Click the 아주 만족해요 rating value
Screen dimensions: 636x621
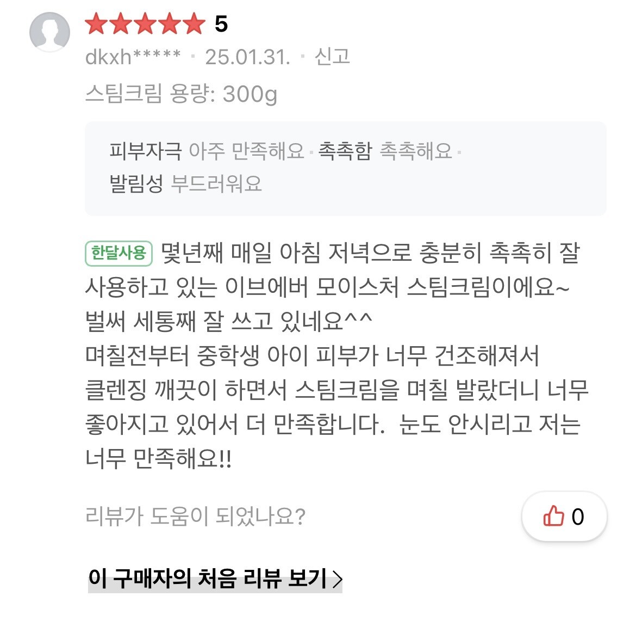pyautogui.click(x=246, y=151)
